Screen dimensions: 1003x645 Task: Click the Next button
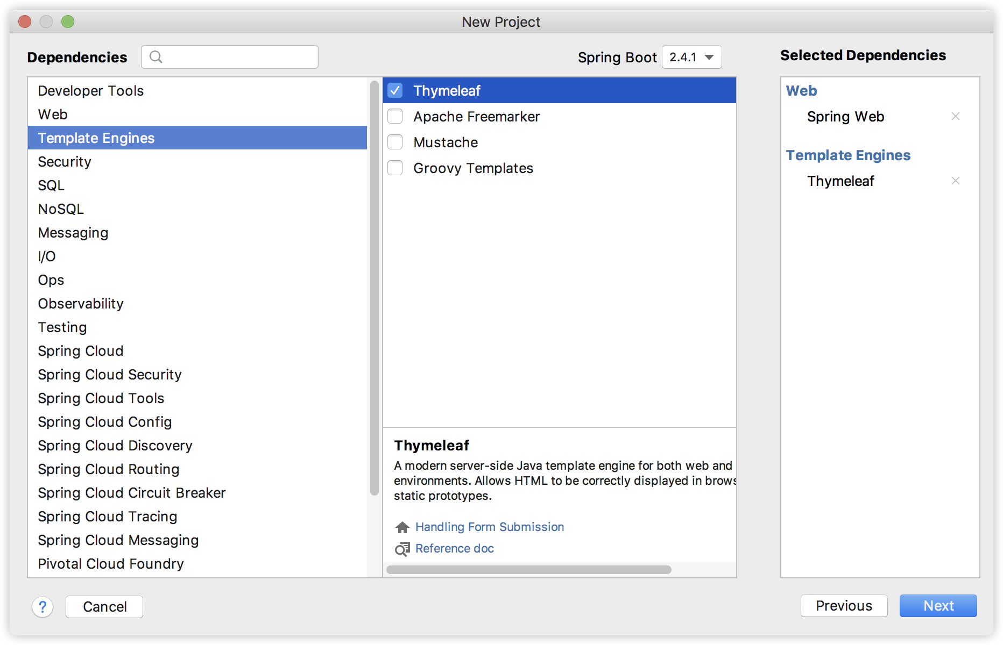click(x=938, y=606)
